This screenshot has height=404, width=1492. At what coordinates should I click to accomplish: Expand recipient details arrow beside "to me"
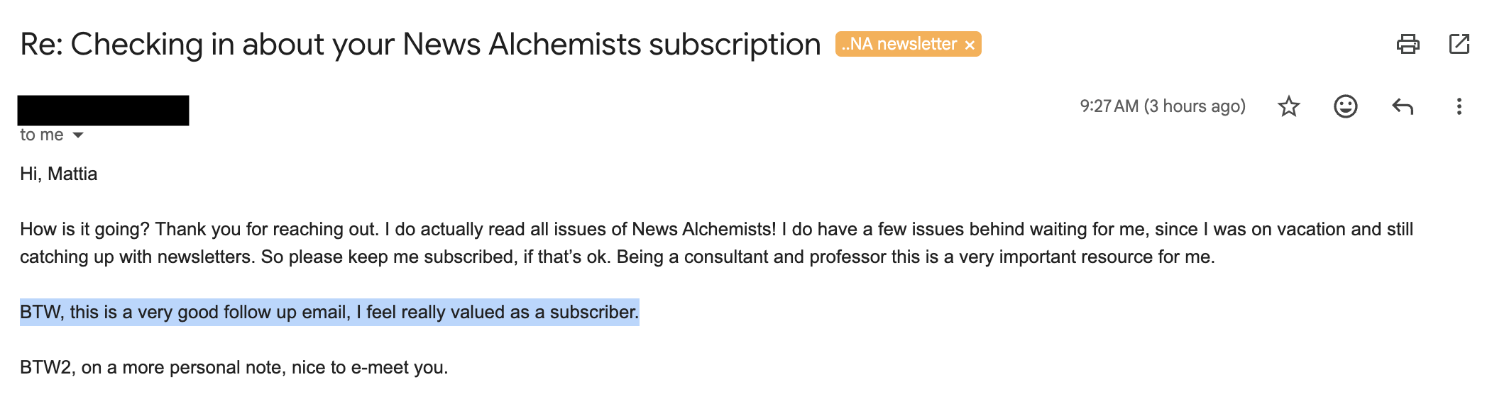click(78, 135)
